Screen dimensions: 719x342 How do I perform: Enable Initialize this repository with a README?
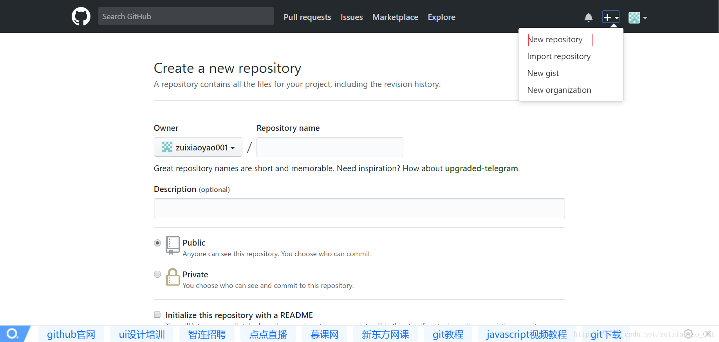coord(157,315)
